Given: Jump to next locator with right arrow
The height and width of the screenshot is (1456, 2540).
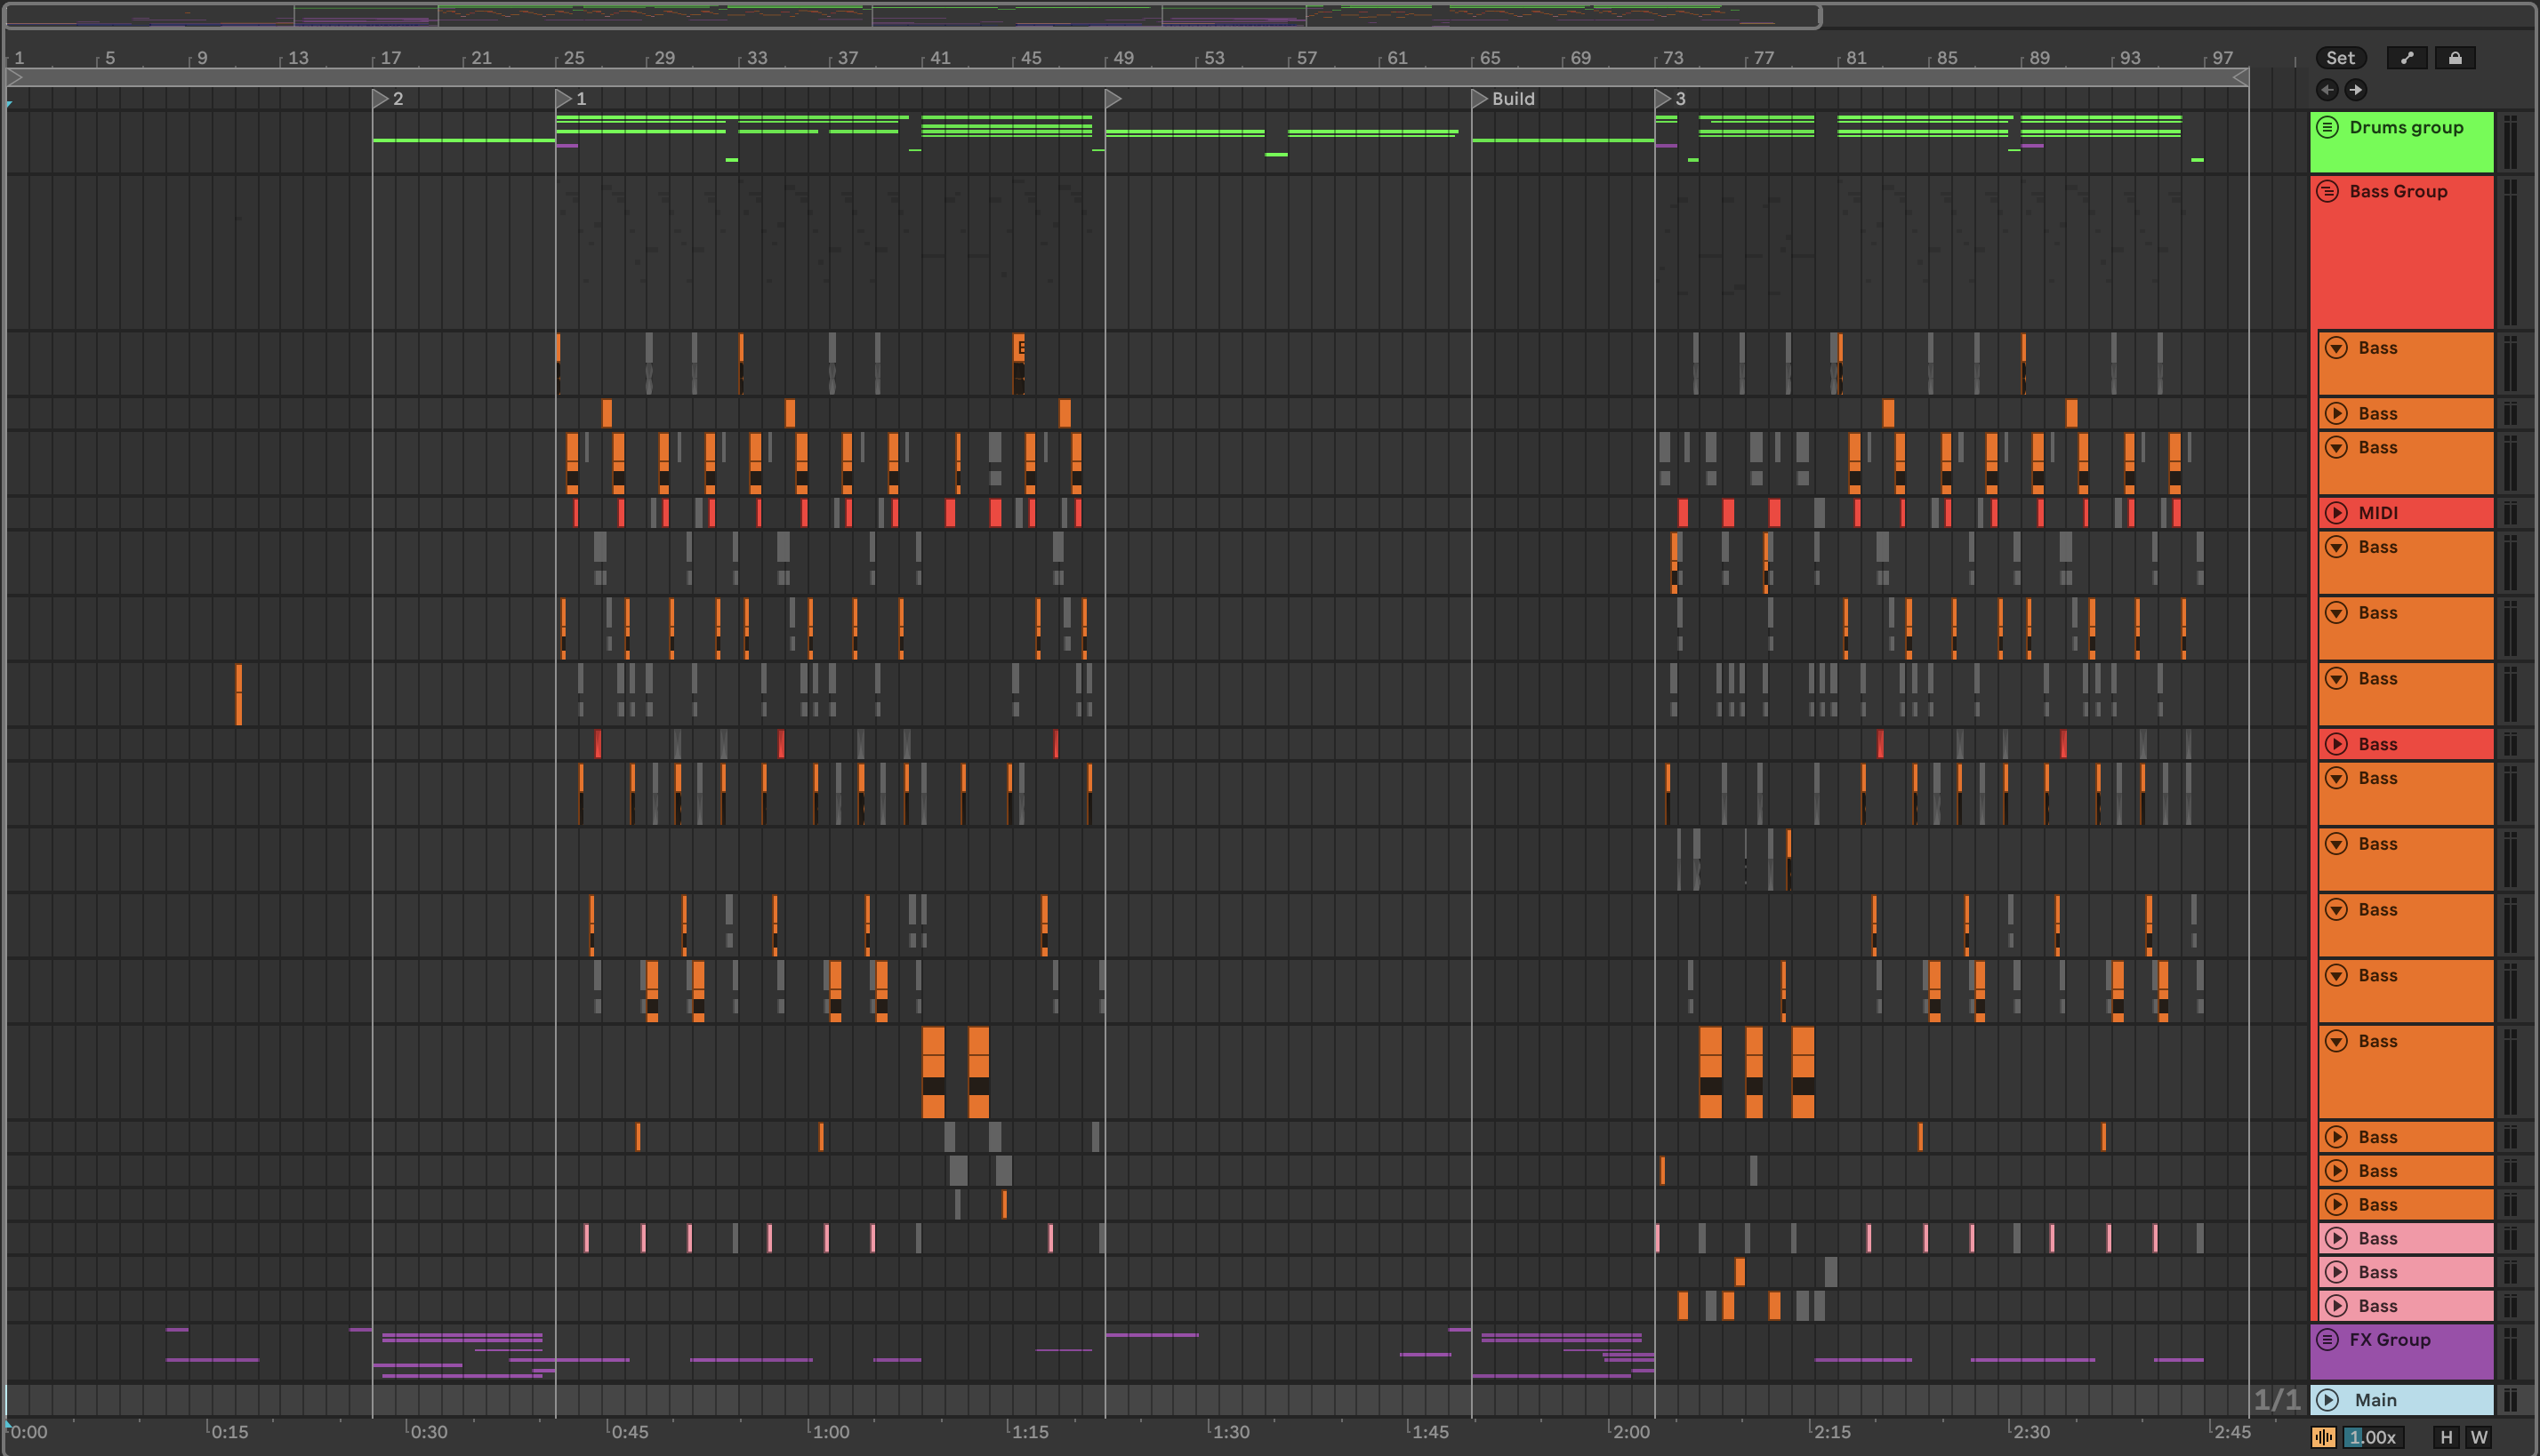Looking at the screenshot, I should click(x=2356, y=90).
